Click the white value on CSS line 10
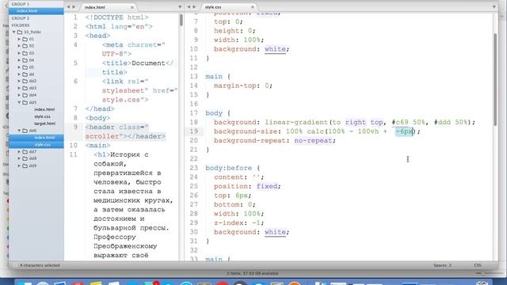This screenshot has height=285, width=507. click(x=275, y=49)
